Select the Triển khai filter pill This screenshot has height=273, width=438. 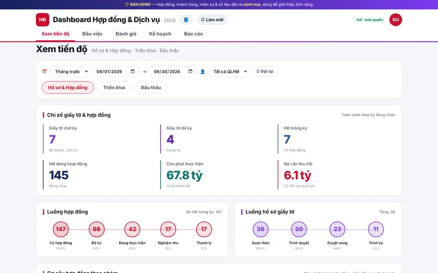click(114, 87)
